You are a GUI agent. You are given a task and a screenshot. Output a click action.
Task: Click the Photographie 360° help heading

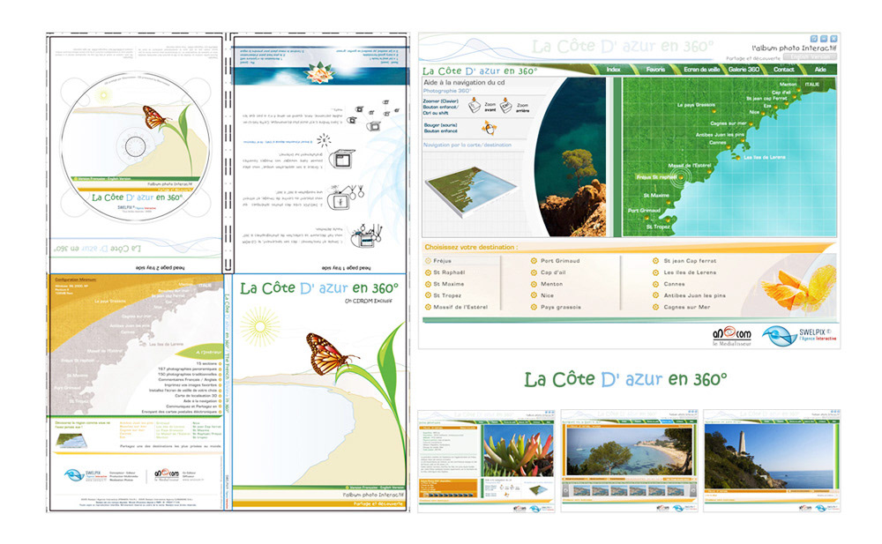[x=446, y=91]
